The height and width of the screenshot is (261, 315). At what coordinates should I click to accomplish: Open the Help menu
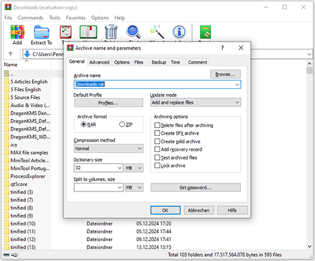pos(119,17)
